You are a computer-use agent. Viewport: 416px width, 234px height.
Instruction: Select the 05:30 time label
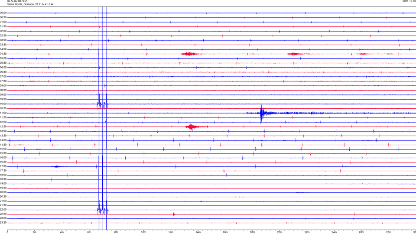point(3,63)
